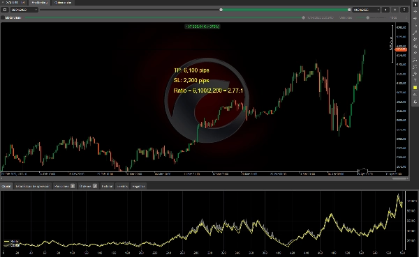Open the Estadísticas de operación tab

tap(33, 186)
